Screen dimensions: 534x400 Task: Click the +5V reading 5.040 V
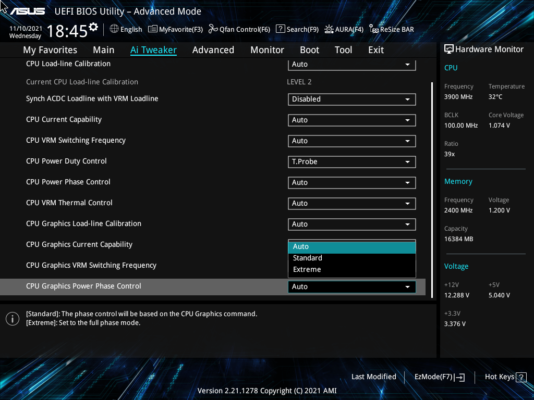pyautogui.click(x=499, y=295)
